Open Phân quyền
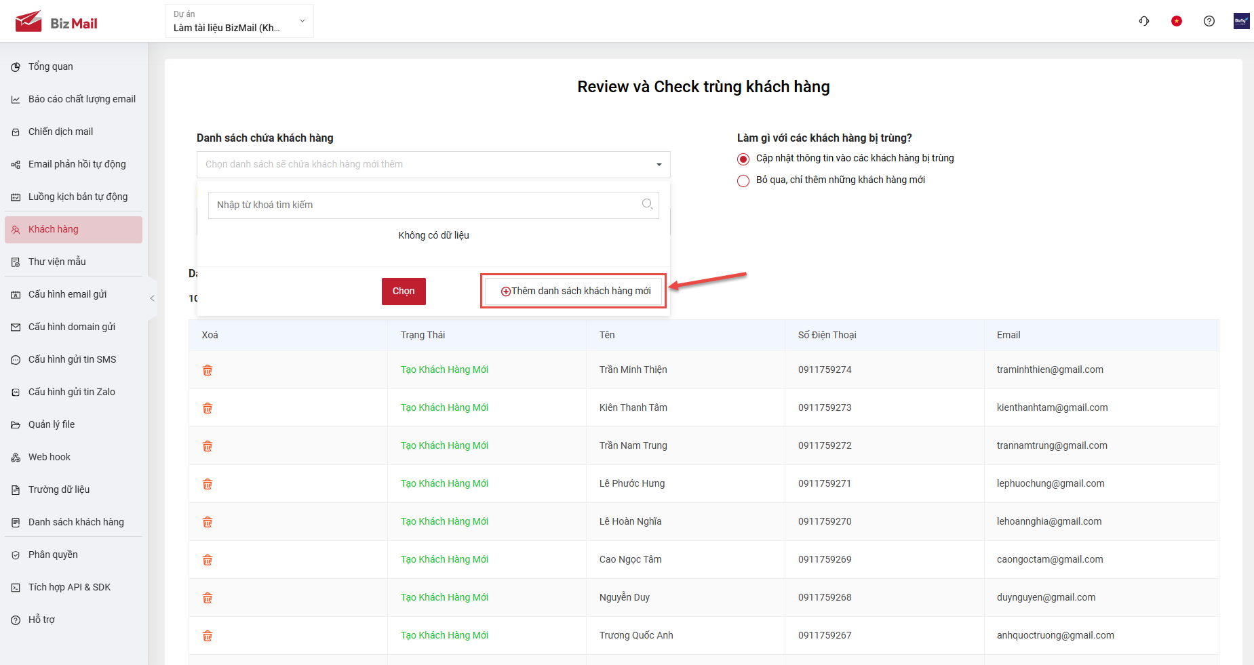Image resolution: width=1254 pixels, height=665 pixels. click(73, 555)
